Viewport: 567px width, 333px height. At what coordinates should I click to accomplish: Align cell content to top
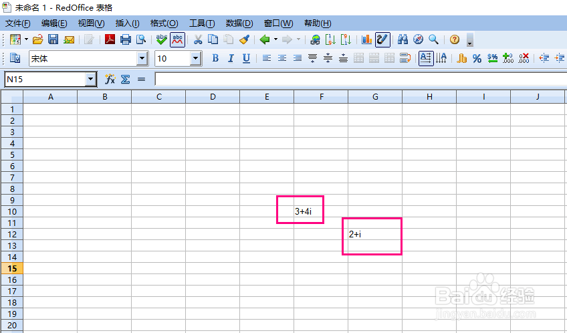(312, 58)
